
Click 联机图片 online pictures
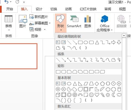point(38,17)
